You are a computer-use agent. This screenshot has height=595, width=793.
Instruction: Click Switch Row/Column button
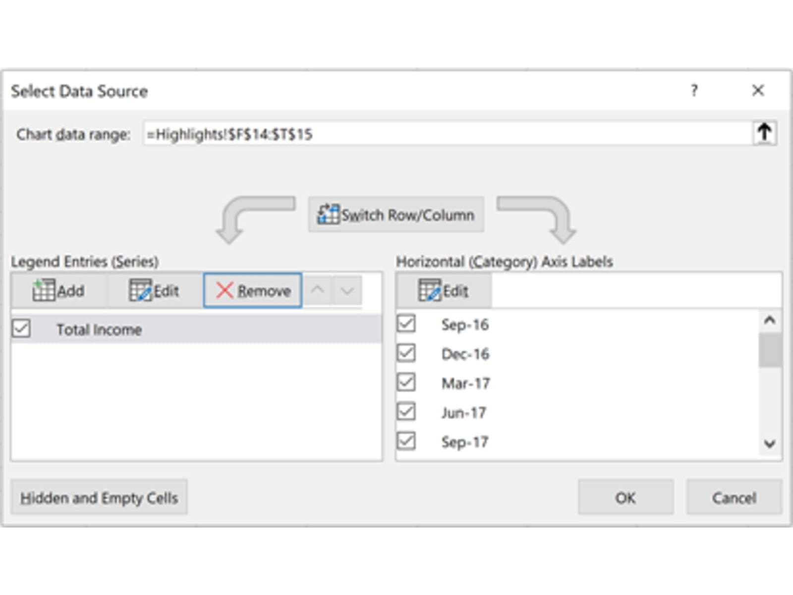coord(396,215)
